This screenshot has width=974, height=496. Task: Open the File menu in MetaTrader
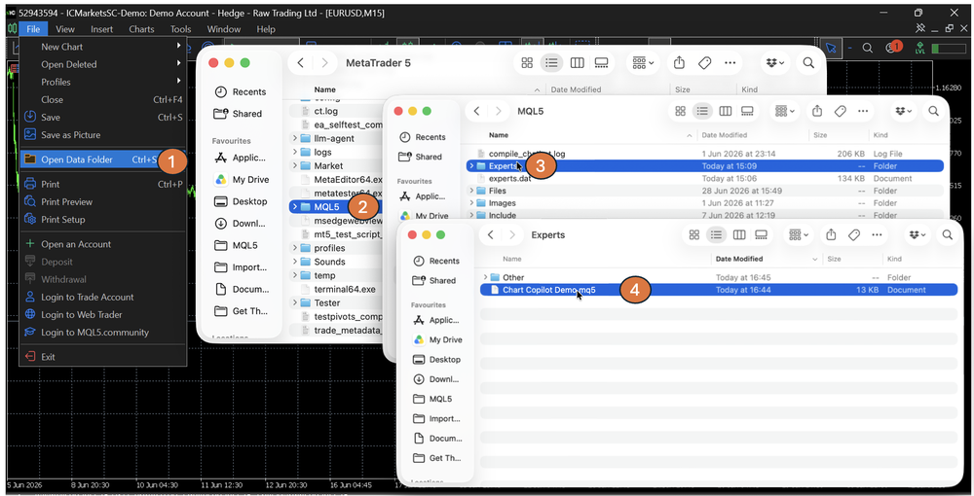[33, 29]
